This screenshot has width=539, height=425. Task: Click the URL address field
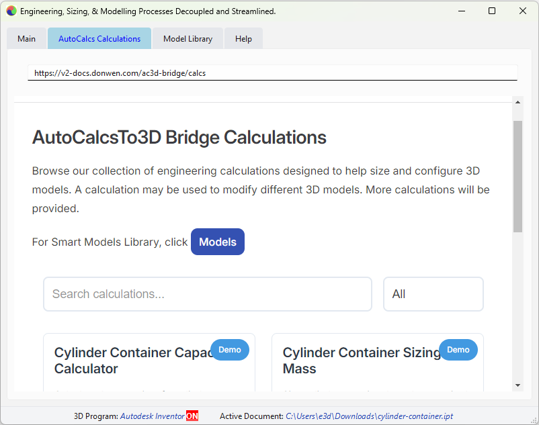pos(272,73)
